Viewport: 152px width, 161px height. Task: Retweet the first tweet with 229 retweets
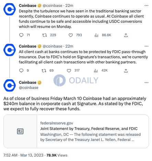point(45,35)
